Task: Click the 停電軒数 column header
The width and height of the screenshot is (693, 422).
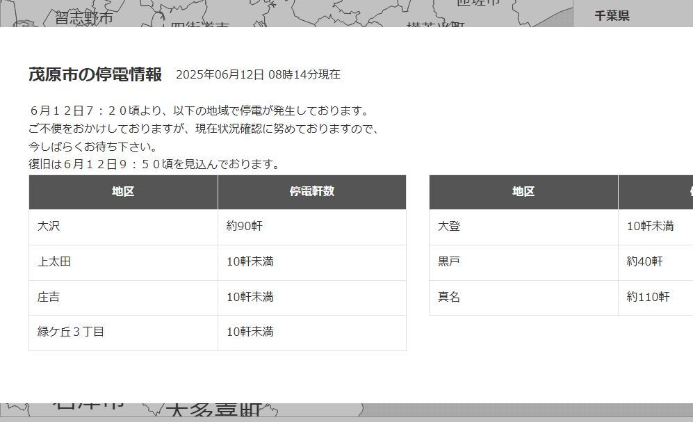Action: (312, 192)
